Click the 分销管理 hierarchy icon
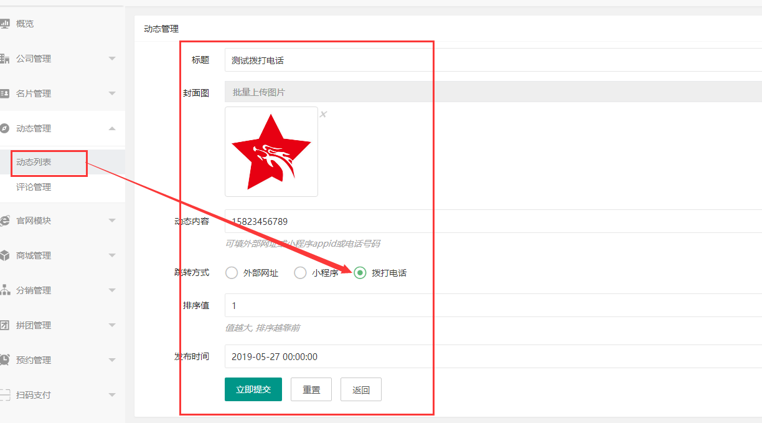 point(4,290)
